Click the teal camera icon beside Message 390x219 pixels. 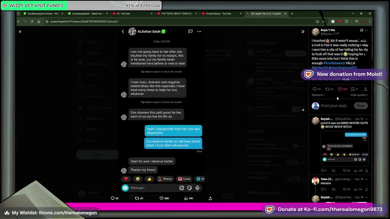[x=125, y=188]
